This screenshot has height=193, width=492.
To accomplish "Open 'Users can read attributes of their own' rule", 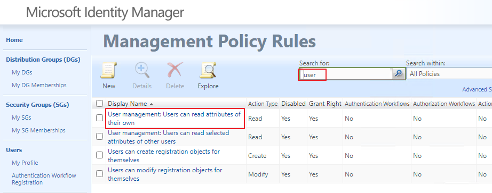I will click(x=174, y=119).
